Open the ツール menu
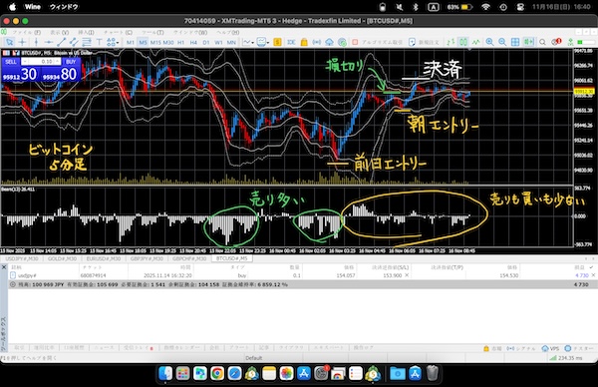Screen dimensions: 598x387 click(x=152, y=32)
